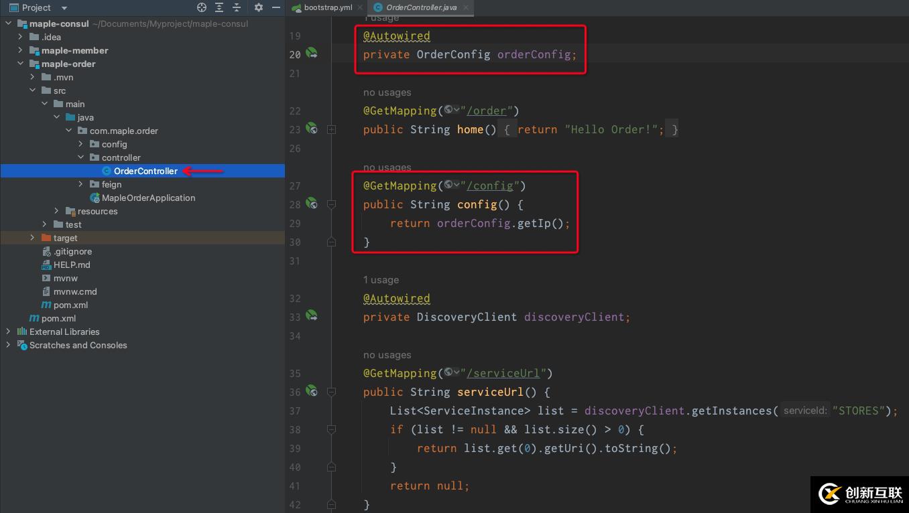Expand the feign package folder
Viewport: 909px width, 513px height.
(81, 184)
